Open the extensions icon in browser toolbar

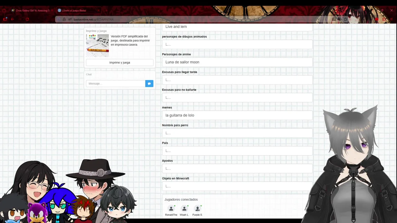tap(384, 19)
